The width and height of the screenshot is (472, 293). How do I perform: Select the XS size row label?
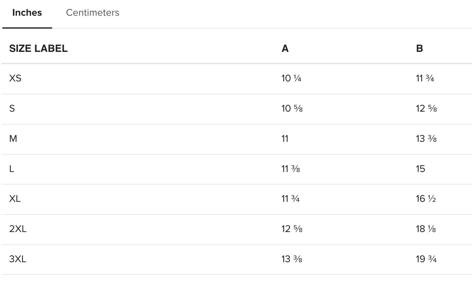pos(15,78)
